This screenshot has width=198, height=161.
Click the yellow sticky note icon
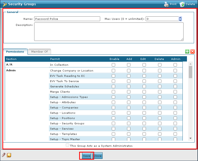tap(9, 155)
